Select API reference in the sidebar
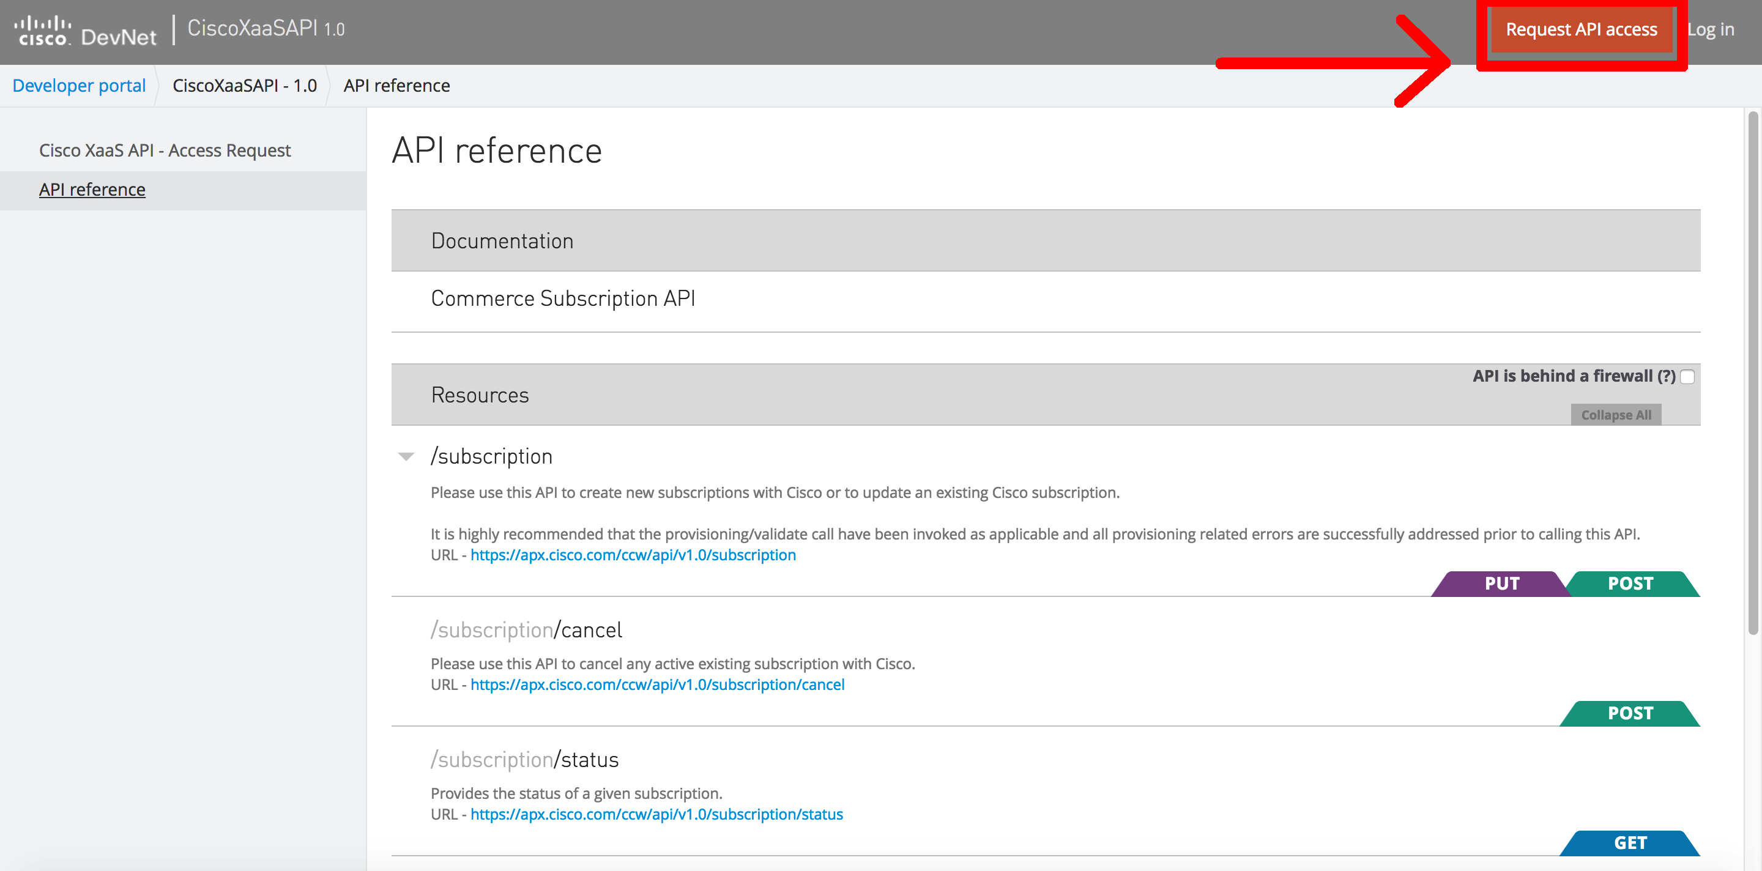 click(92, 190)
